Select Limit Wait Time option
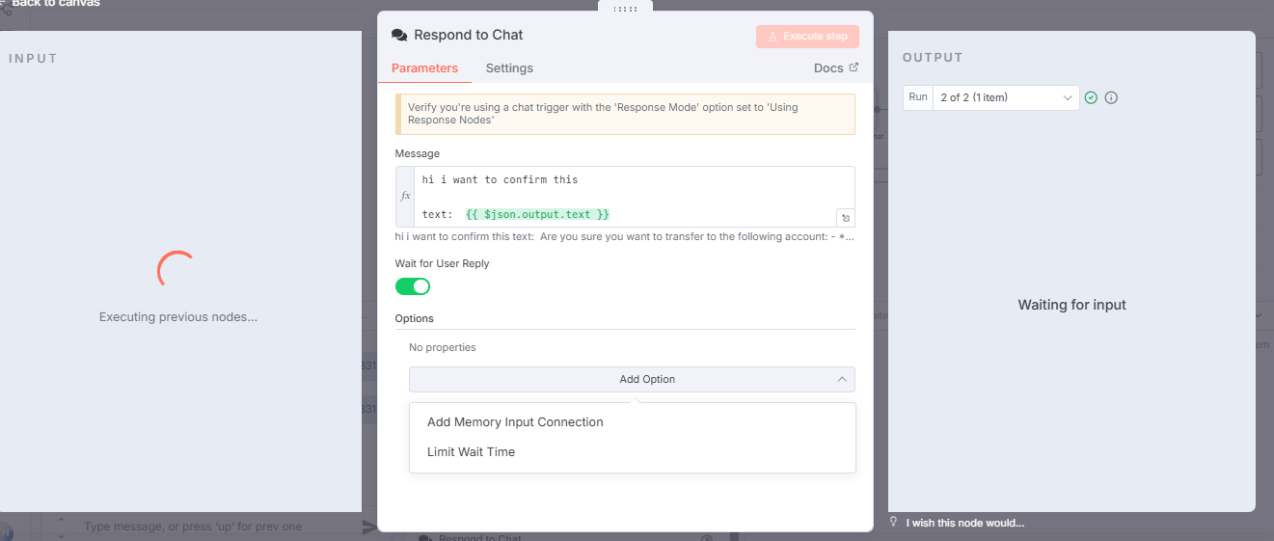 pyautogui.click(x=471, y=452)
